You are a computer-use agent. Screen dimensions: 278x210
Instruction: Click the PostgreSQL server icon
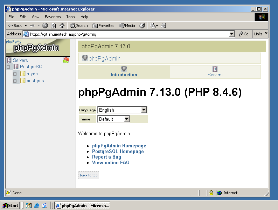pos(16,66)
